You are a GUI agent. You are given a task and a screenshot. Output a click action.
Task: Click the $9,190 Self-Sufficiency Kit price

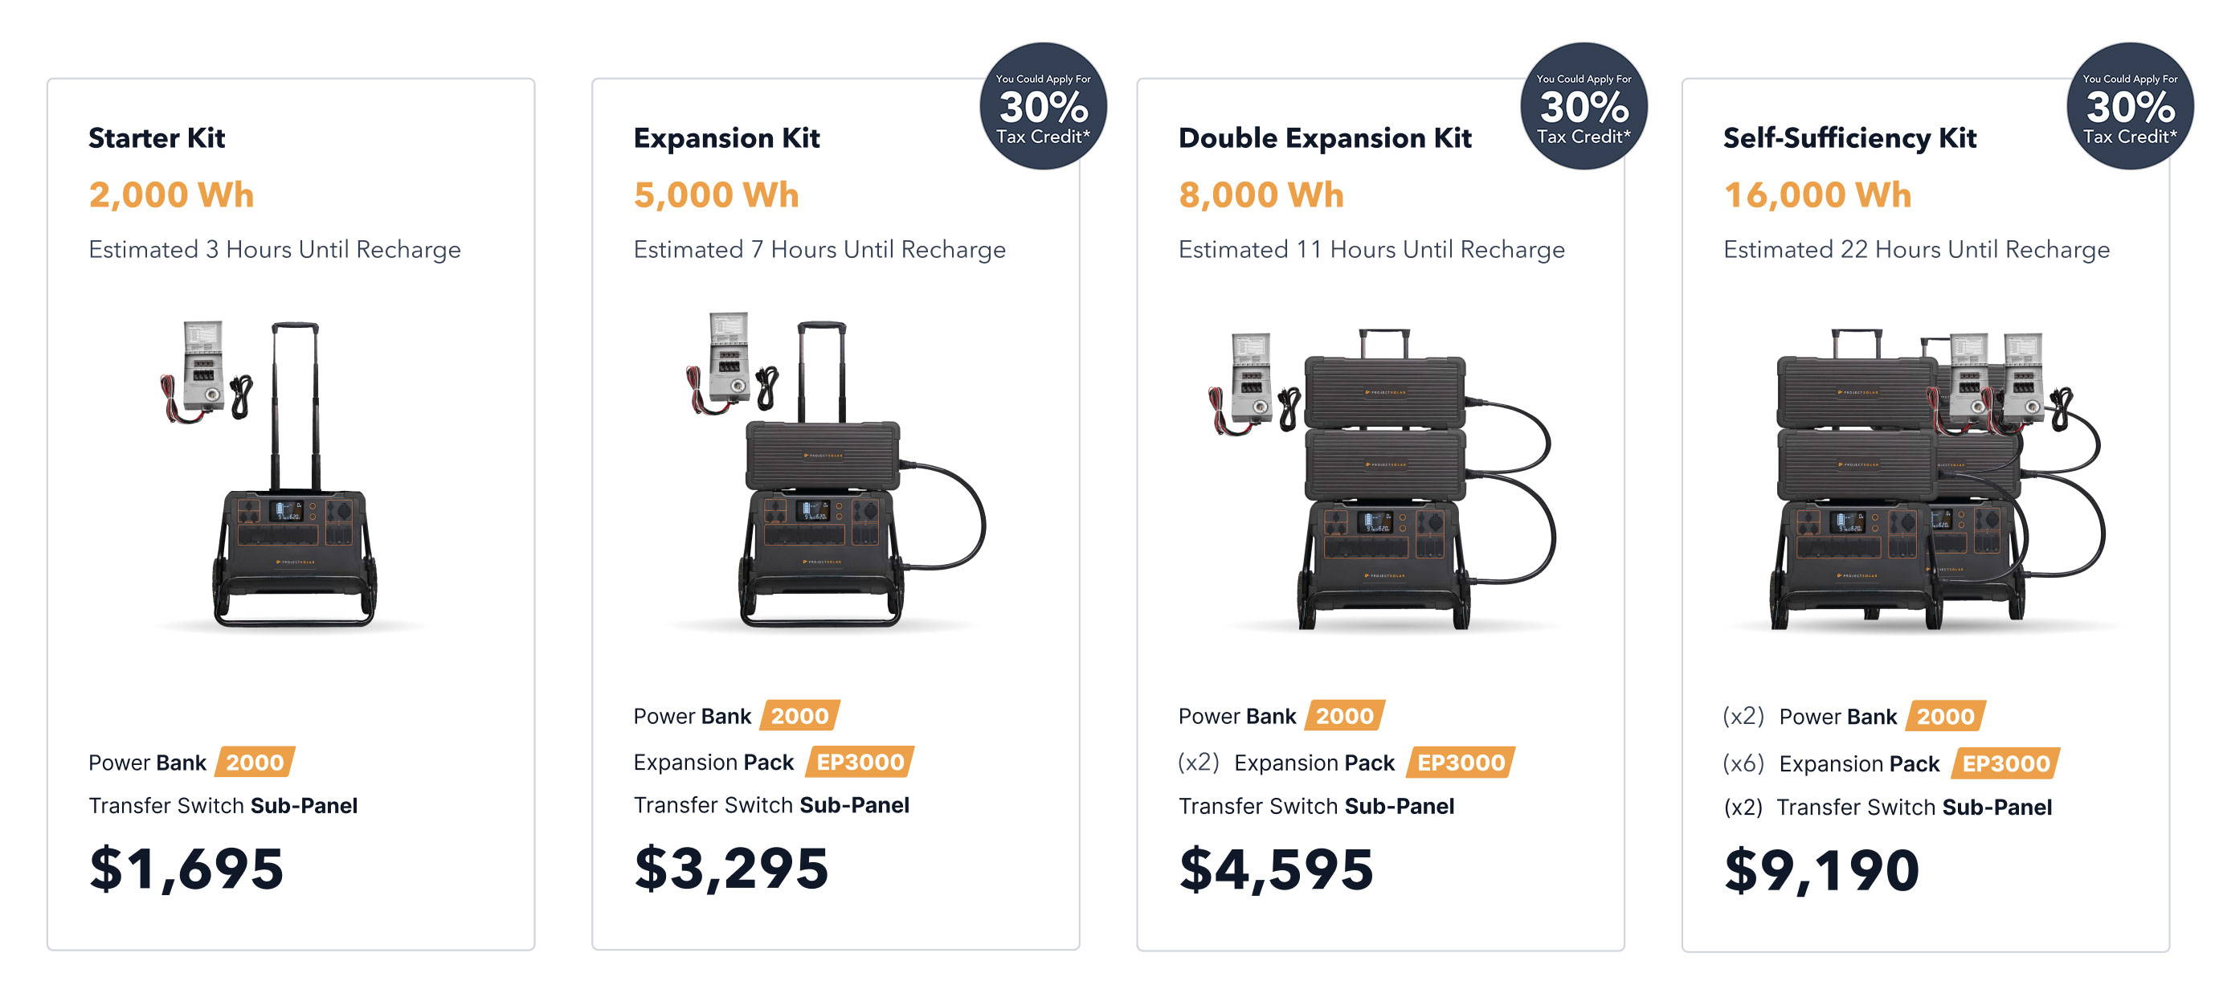point(1821,869)
